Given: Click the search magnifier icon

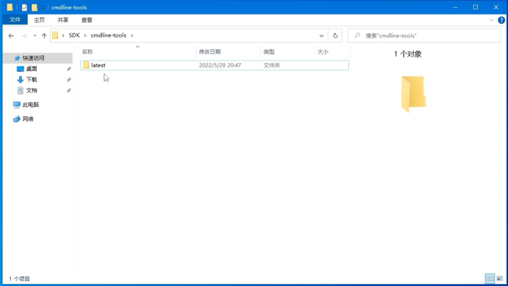Looking at the screenshot, I should pyautogui.click(x=357, y=35).
